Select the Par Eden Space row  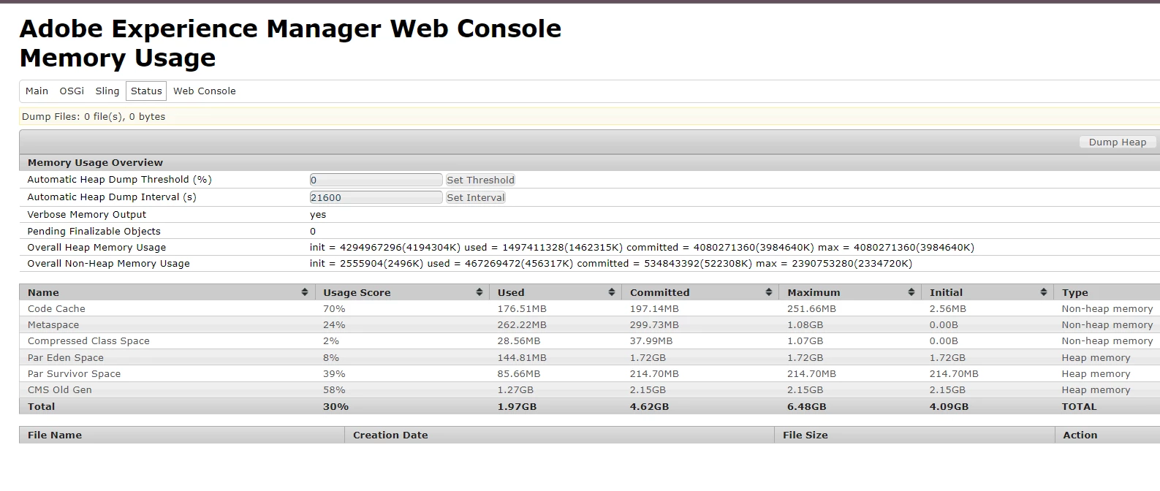point(589,358)
